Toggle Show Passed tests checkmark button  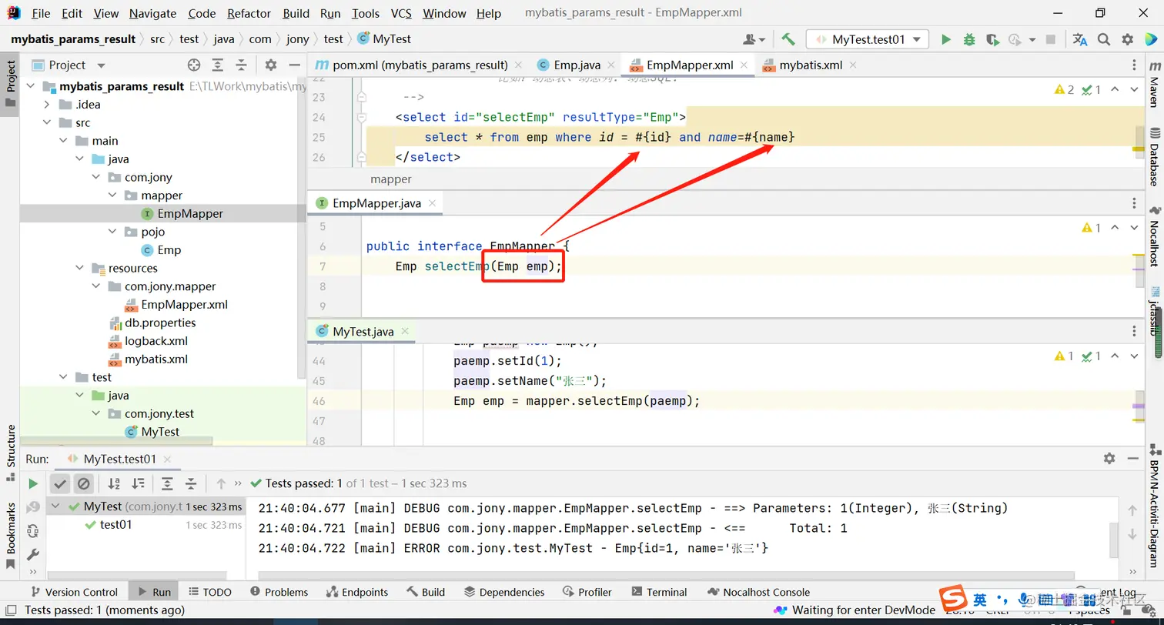[59, 483]
